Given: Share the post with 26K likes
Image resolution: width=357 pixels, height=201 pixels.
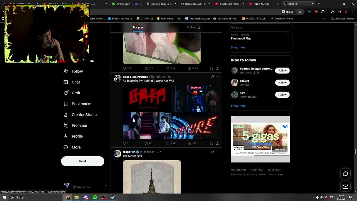Looking at the screenshot, I should tap(217, 68).
